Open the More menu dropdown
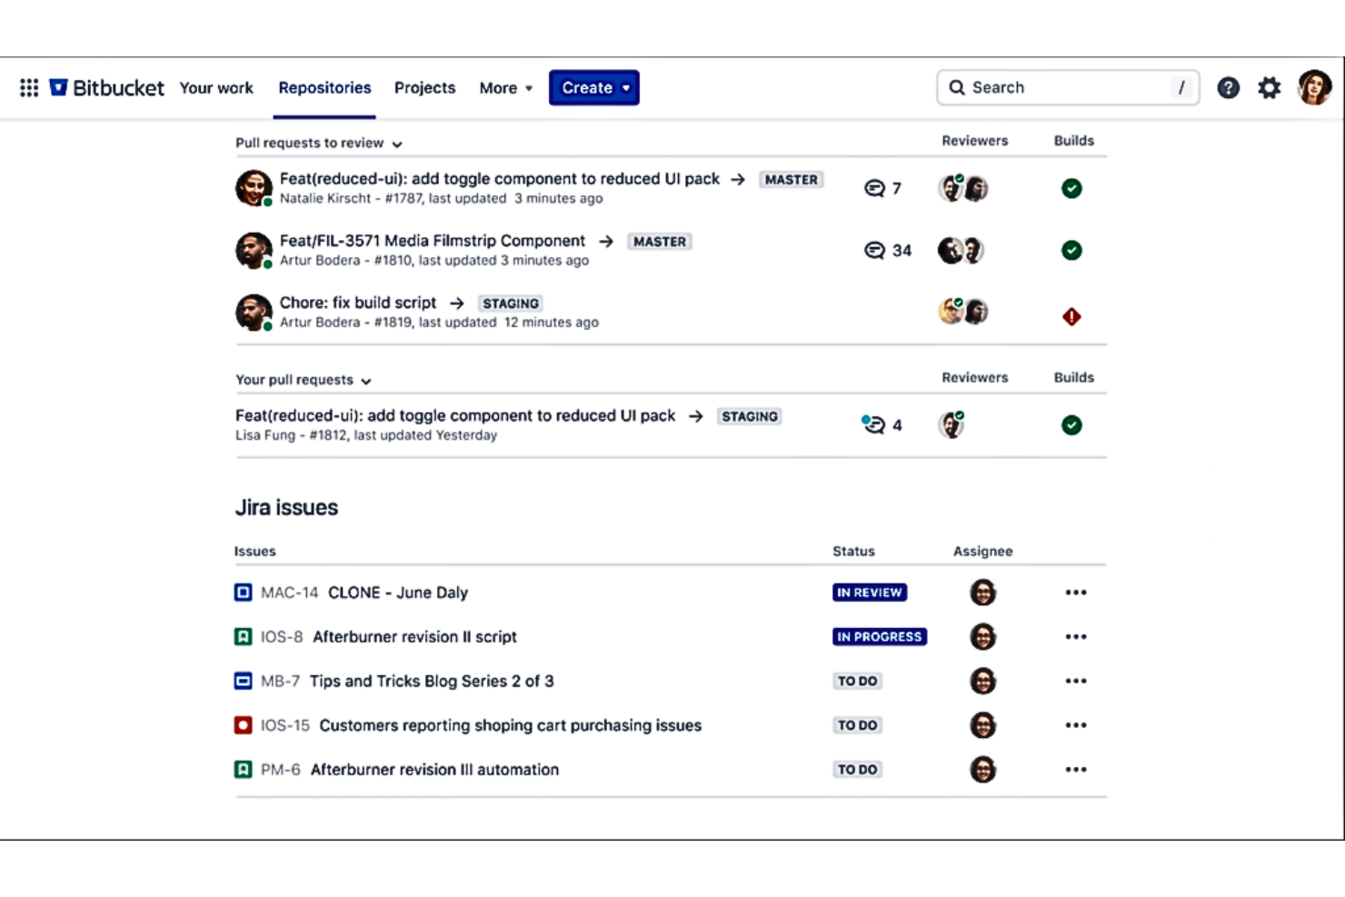Image resolution: width=1345 pixels, height=897 pixels. coord(506,88)
